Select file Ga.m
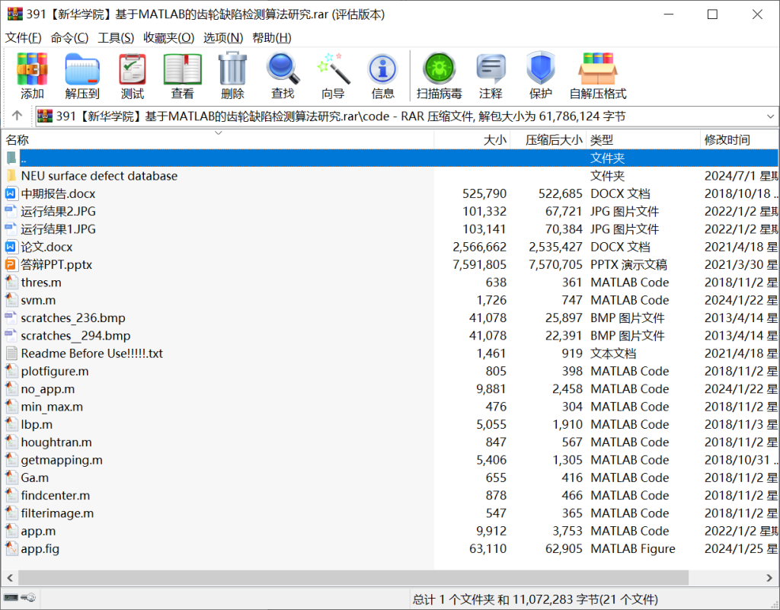The height and width of the screenshot is (610, 780). [35, 477]
